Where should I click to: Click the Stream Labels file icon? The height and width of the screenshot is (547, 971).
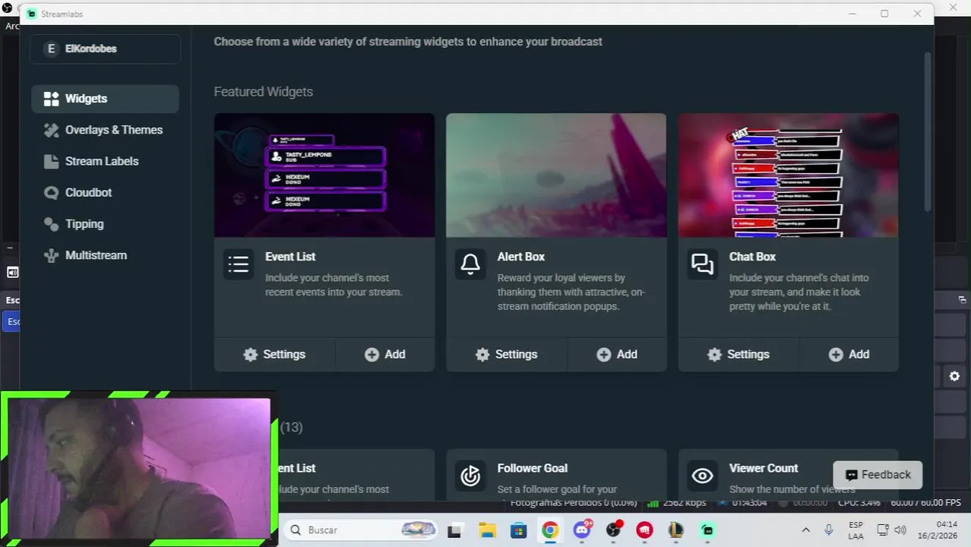point(51,161)
